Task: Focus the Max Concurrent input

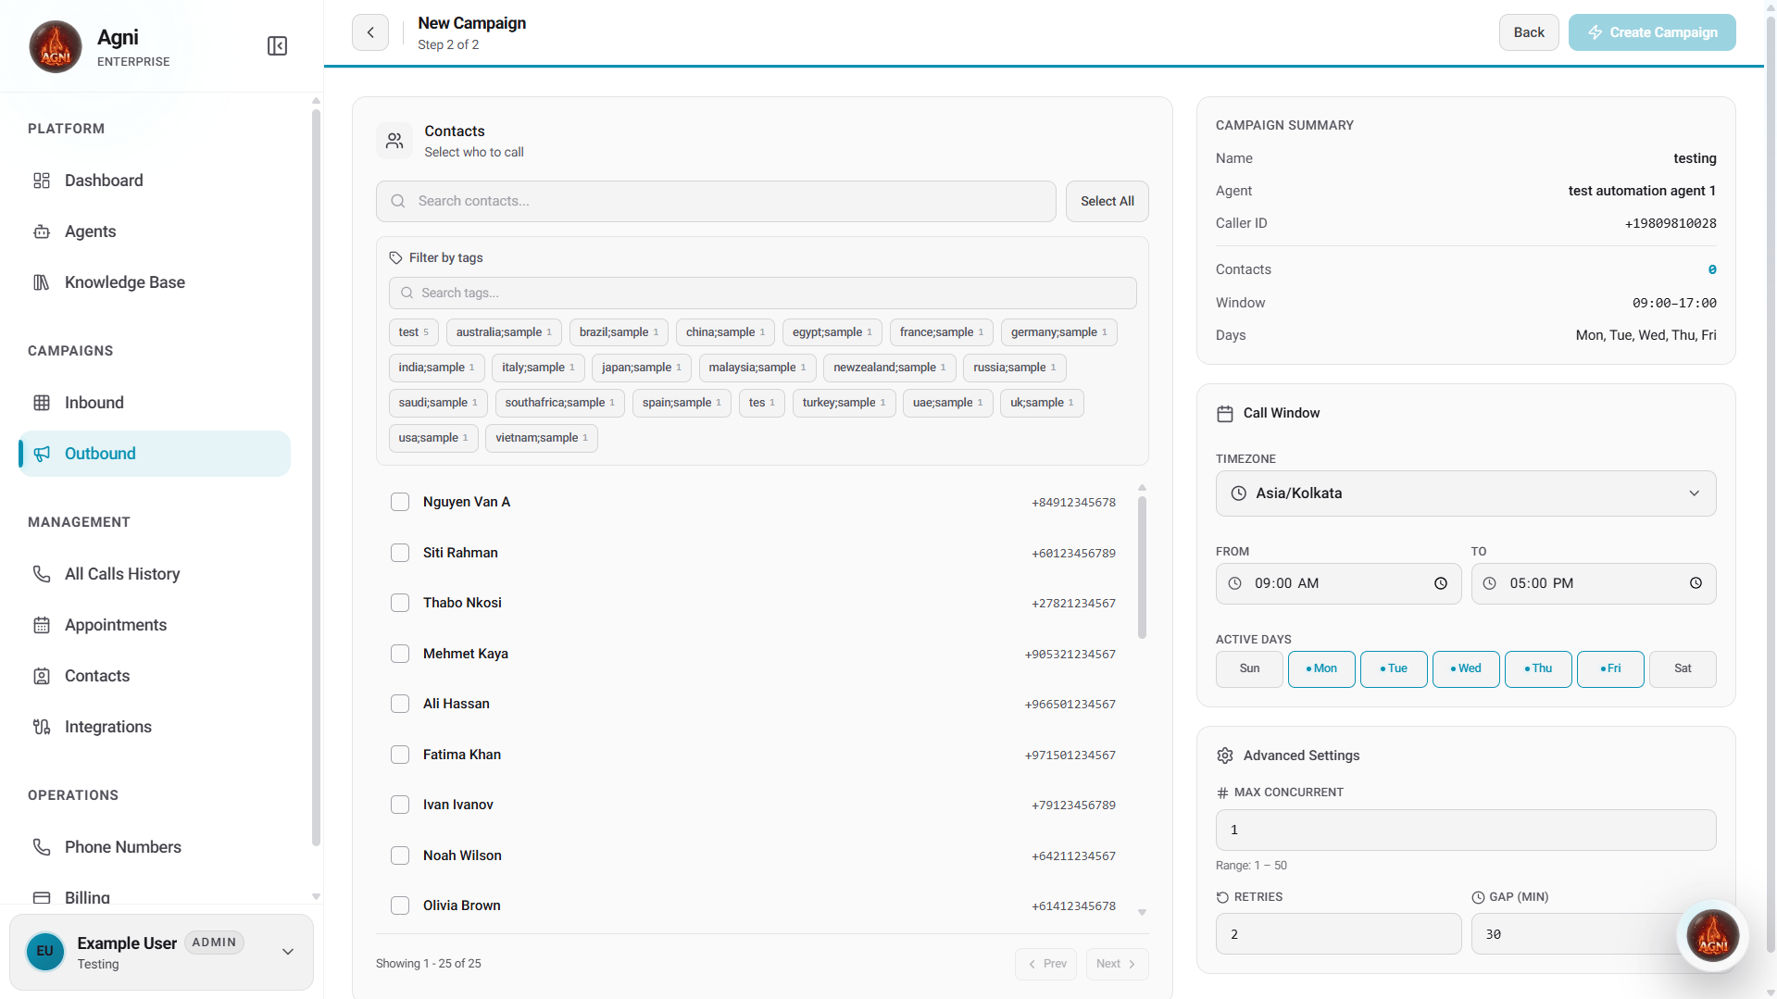Action: (x=1465, y=830)
